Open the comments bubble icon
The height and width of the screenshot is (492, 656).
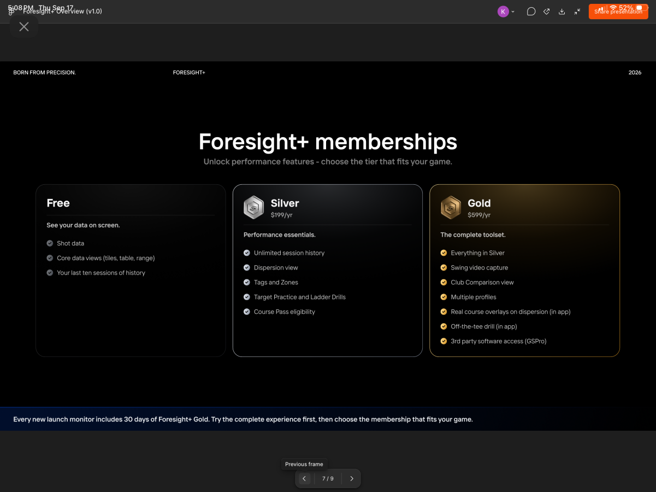(x=531, y=11)
